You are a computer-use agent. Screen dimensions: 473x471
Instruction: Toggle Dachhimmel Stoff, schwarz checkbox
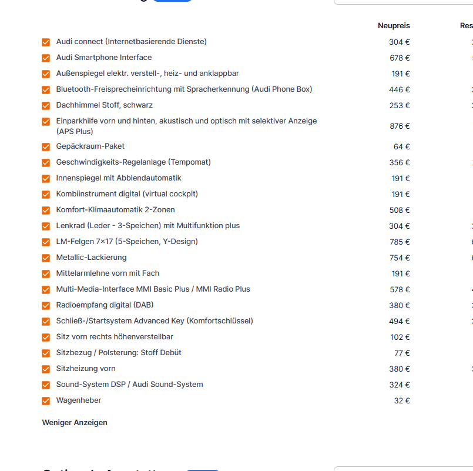click(46, 106)
